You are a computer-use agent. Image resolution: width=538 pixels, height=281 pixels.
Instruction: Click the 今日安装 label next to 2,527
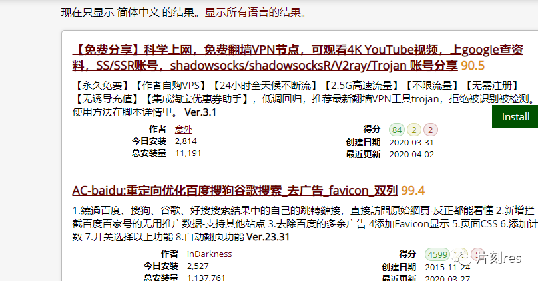[x=161, y=266]
